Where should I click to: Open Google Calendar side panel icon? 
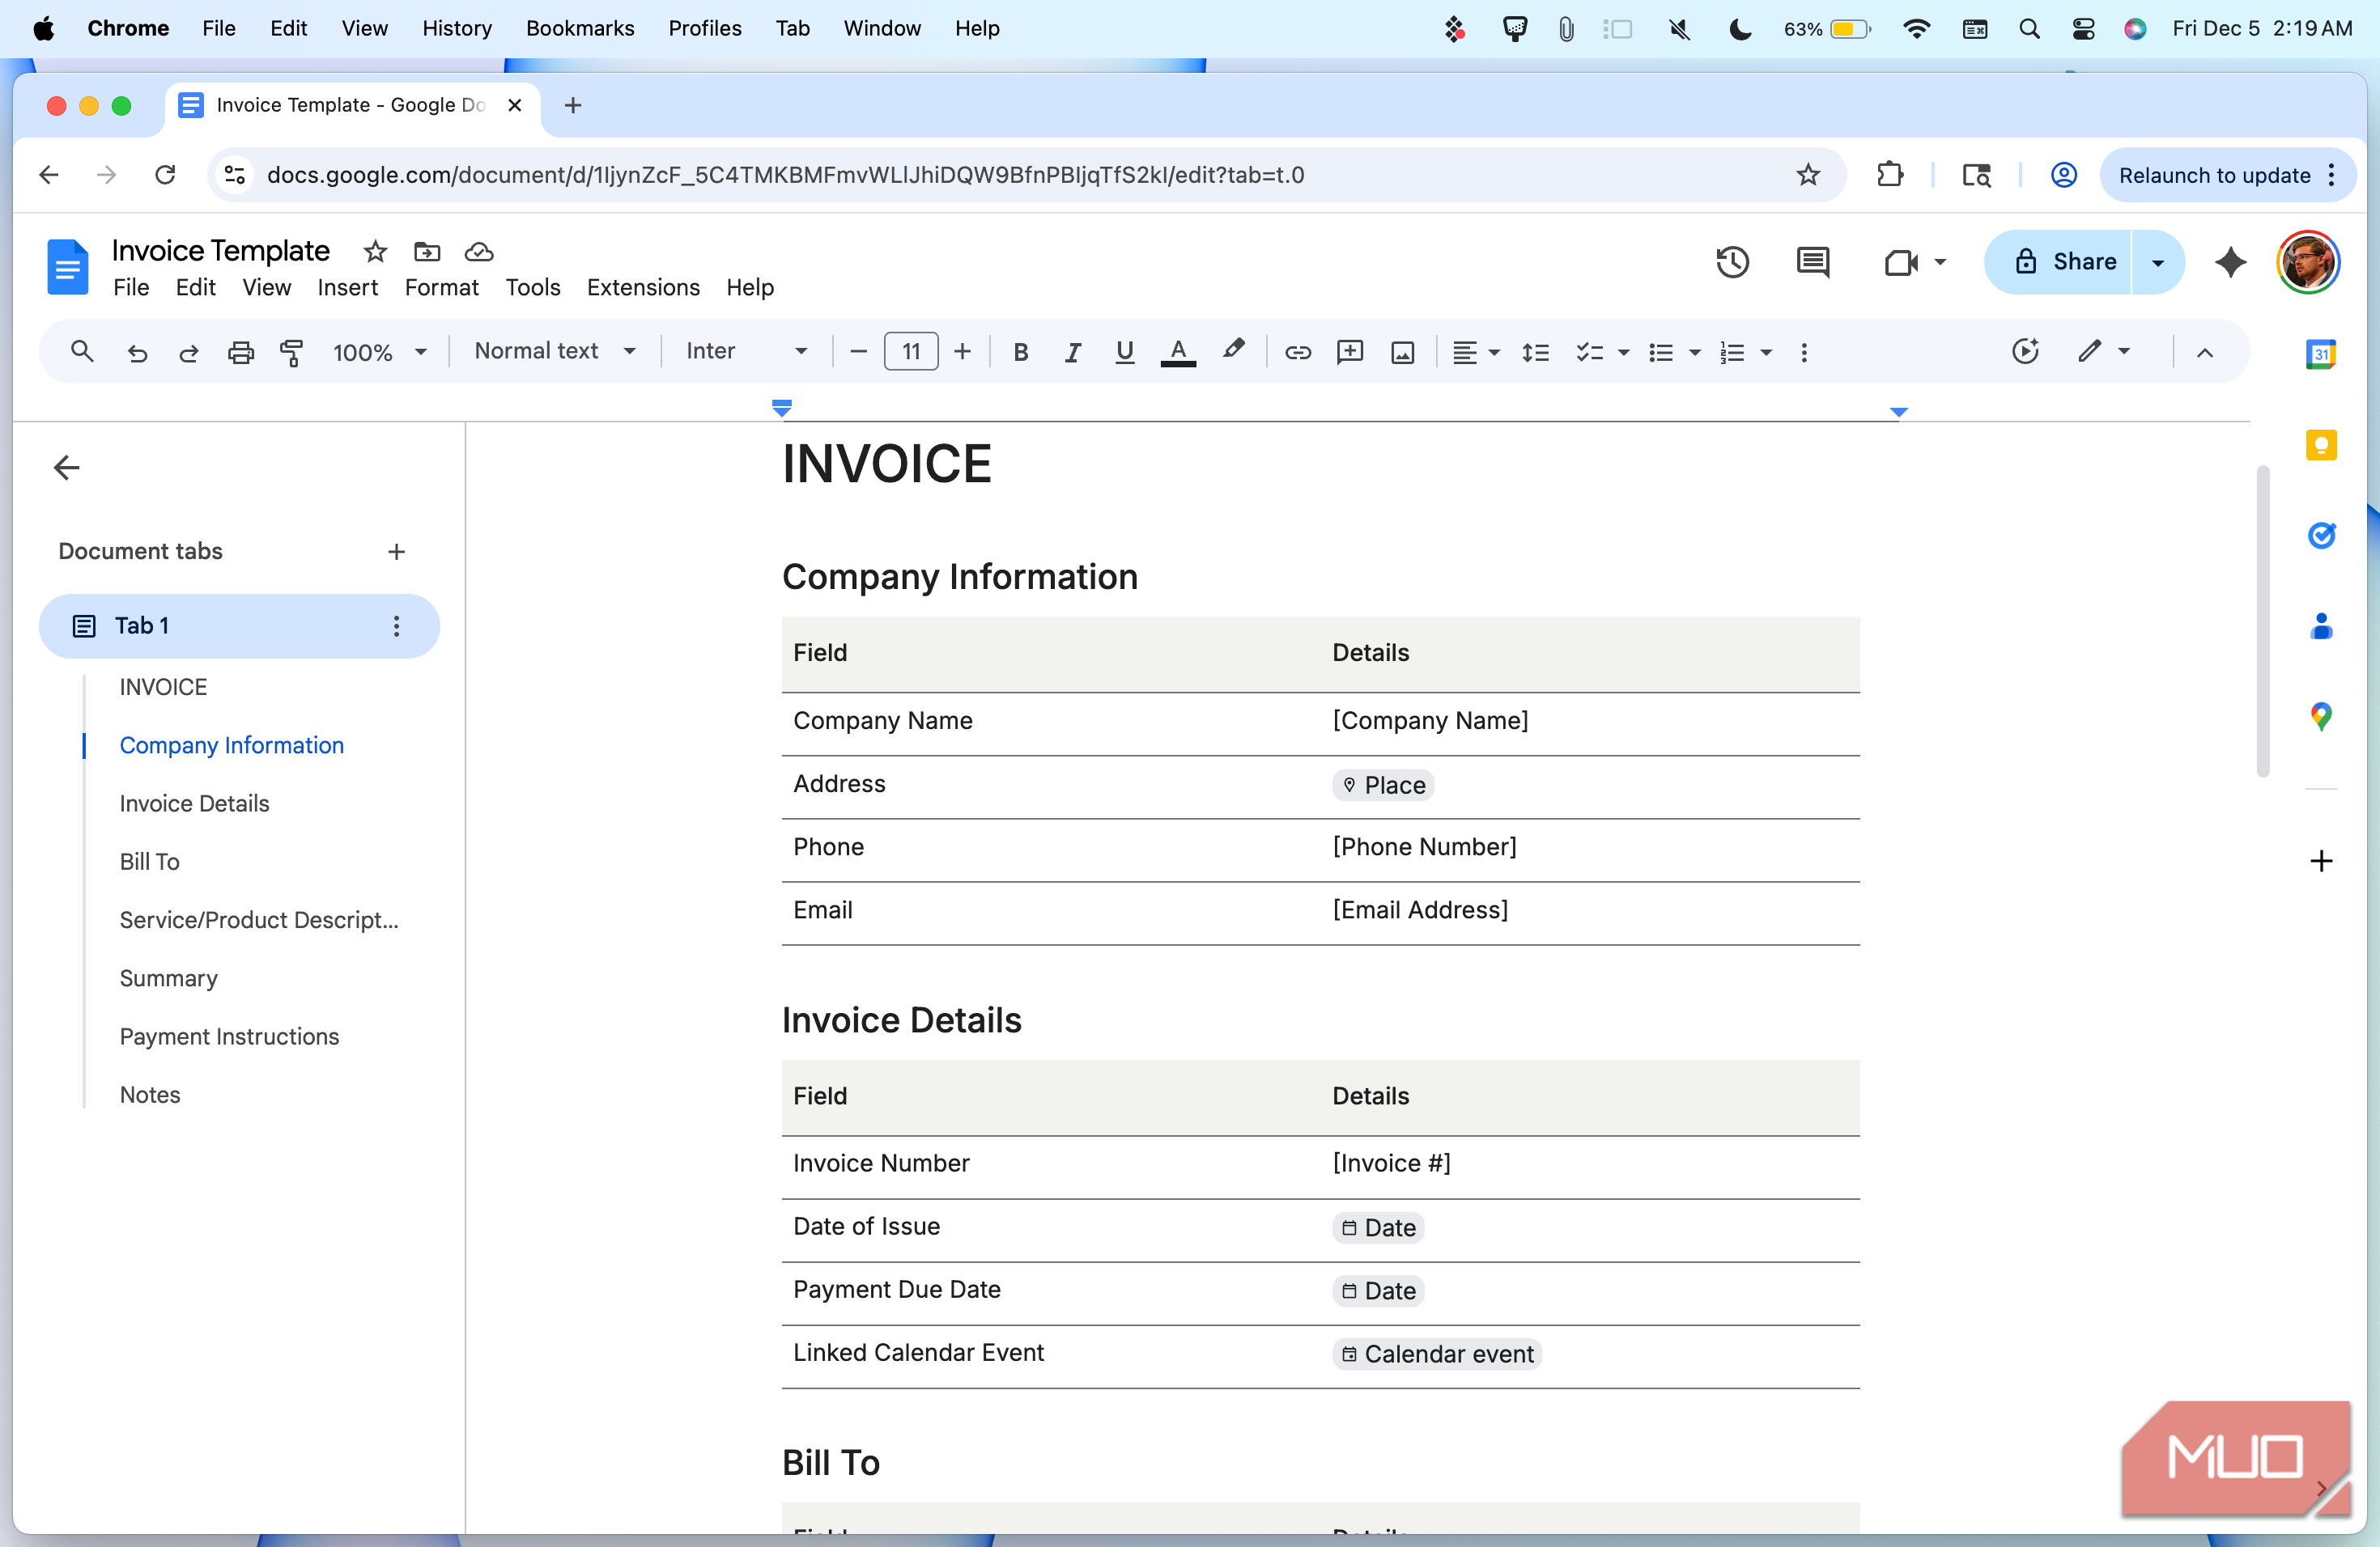click(2320, 353)
